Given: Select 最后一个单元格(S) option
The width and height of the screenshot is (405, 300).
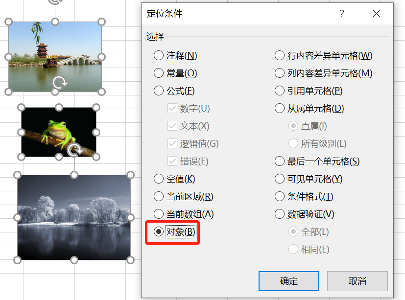Looking at the screenshot, I should [317, 161].
